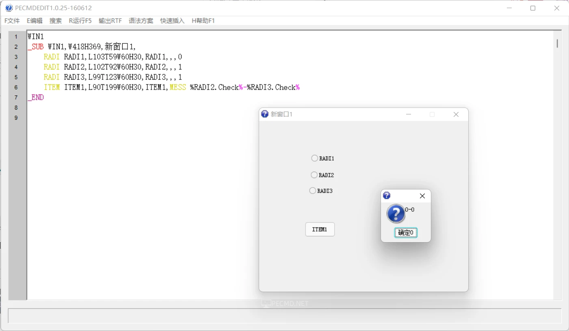This screenshot has height=331, width=569.
Task: Click the ITEM keyword on line 6
Action: coord(52,87)
